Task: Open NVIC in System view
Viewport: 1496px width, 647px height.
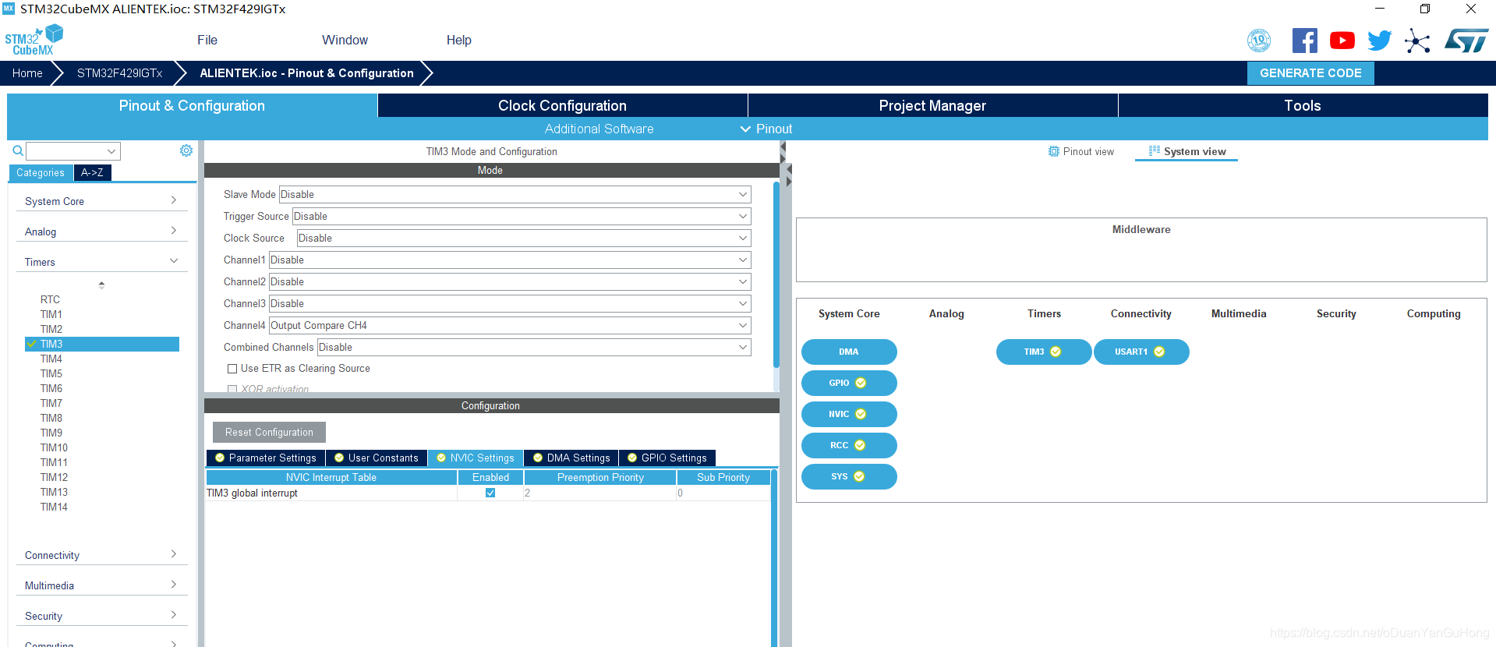Action: 849,414
